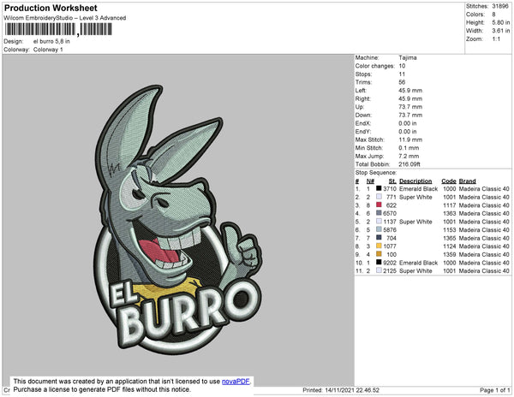
Task: Click the white swatch beside stitch count 1137
Action: [379, 222]
